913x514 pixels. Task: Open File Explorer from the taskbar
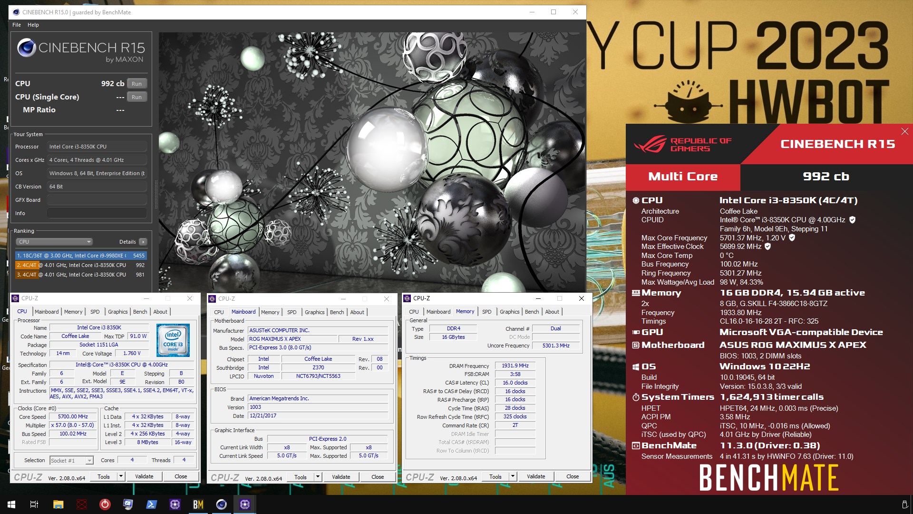58,504
